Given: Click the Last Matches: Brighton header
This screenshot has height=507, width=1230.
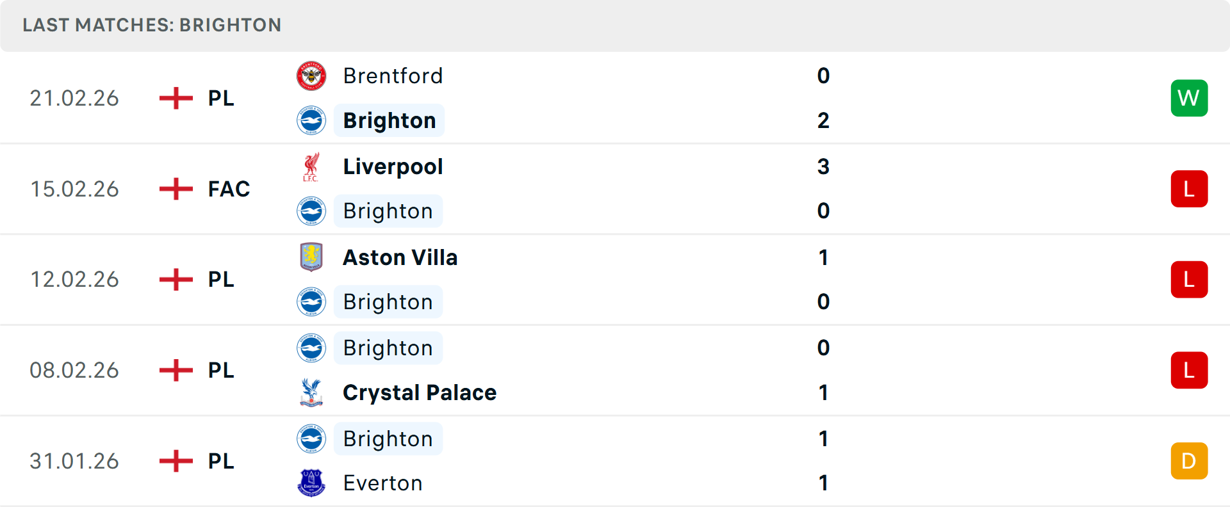Looking at the screenshot, I should click(152, 25).
